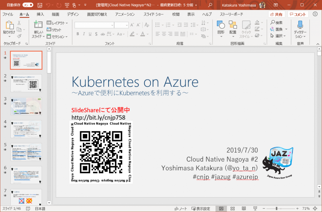Open the font name combo box dropdown
The width and height of the screenshot is (322, 212).
pyautogui.click(x=112, y=25)
